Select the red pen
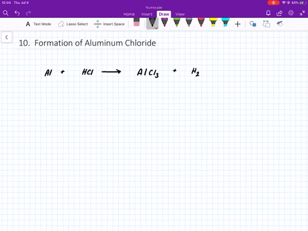The image size is (308, 231). coord(201,22)
